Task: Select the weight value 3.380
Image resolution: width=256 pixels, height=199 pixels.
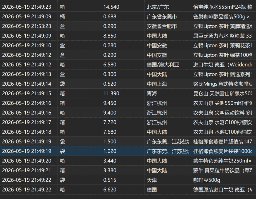Action: [110, 171]
